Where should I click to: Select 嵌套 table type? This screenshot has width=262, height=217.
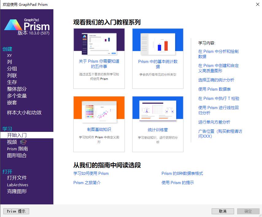tap(12, 102)
